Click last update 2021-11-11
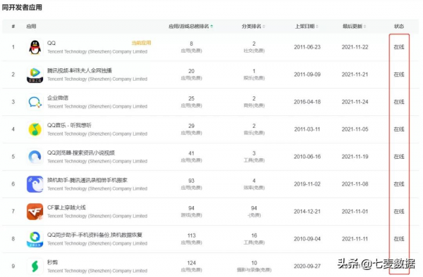The image size is (423, 277). click(355, 239)
